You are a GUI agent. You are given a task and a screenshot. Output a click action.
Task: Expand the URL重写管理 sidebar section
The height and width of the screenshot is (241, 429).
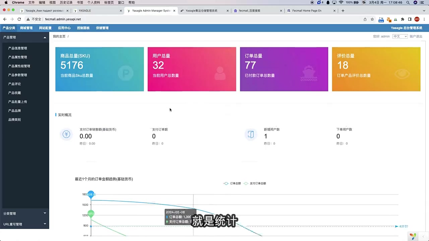click(24, 224)
